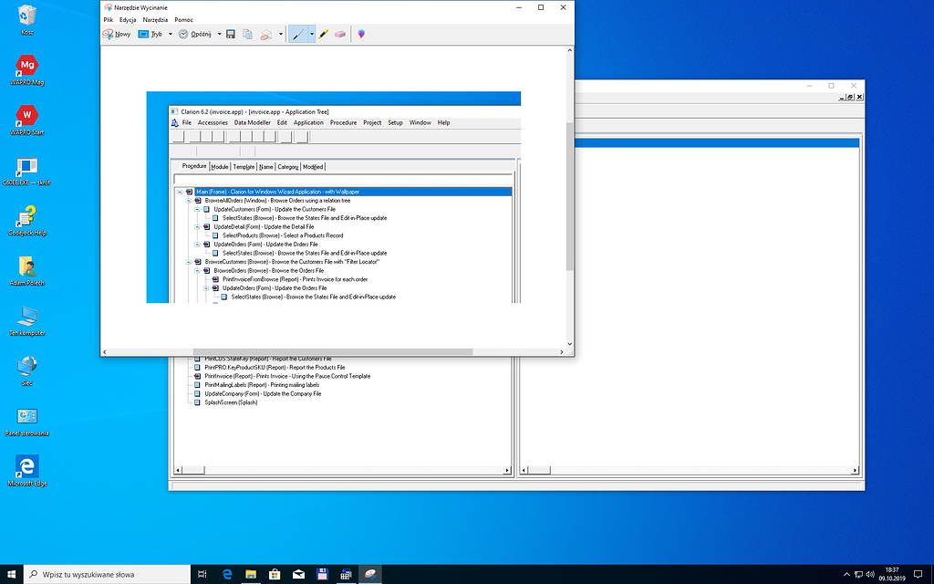Save the snip using the disk icon
The width and height of the screenshot is (934, 584).
[230, 34]
